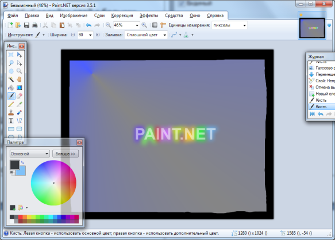Open the Вид menu
Screen dimensions: 335x240
click(x=49, y=16)
